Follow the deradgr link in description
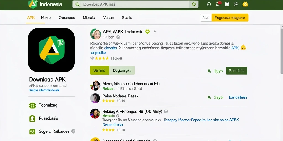283x141 pixels. [x=111, y=48]
